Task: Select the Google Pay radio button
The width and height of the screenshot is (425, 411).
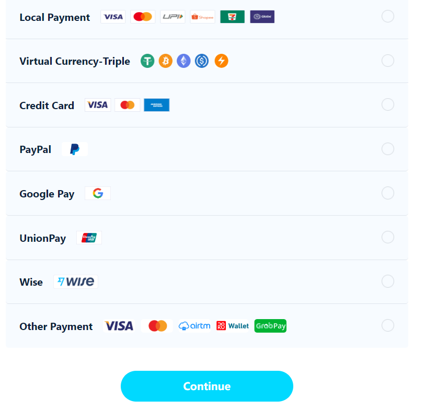Action: click(388, 193)
